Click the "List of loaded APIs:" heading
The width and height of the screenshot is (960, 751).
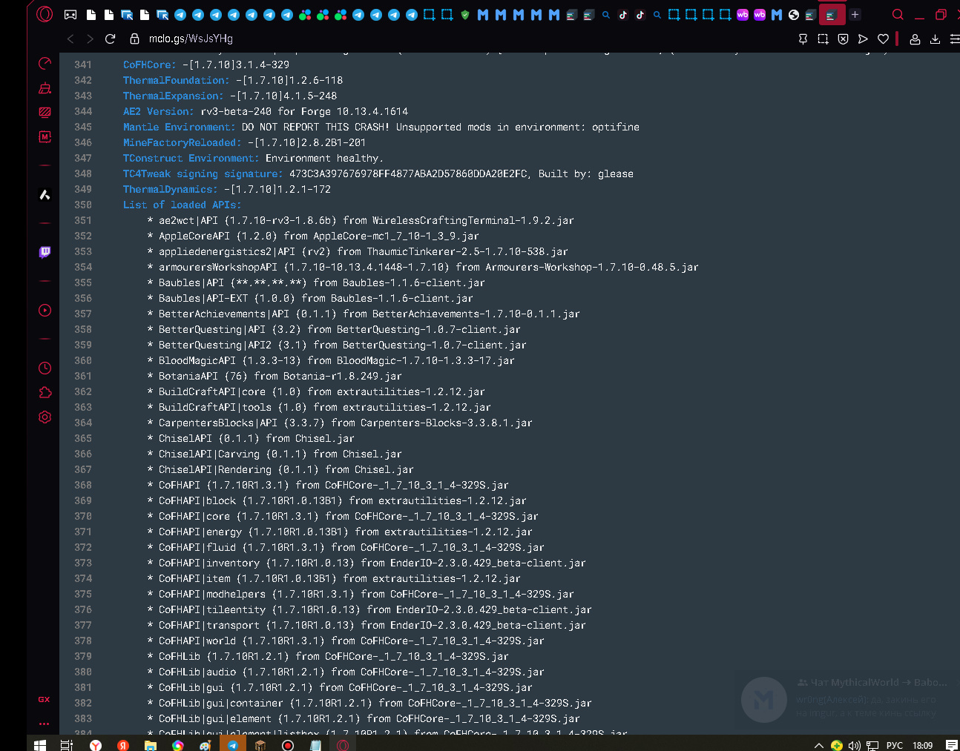click(183, 205)
